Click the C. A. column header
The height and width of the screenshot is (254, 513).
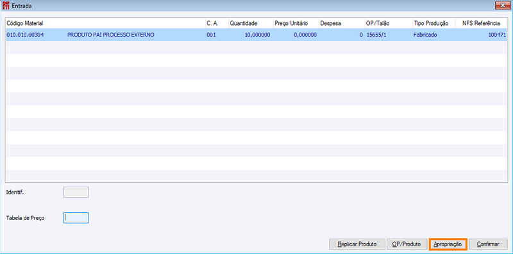pyautogui.click(x=217, y=23)
